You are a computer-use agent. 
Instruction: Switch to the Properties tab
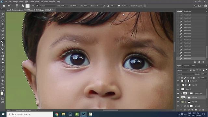[x=188, y=11]
